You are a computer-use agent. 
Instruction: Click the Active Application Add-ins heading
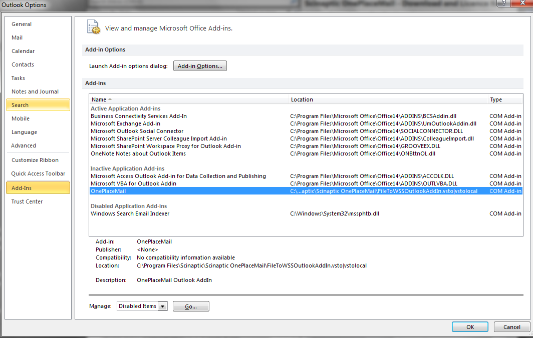point(125,108)
